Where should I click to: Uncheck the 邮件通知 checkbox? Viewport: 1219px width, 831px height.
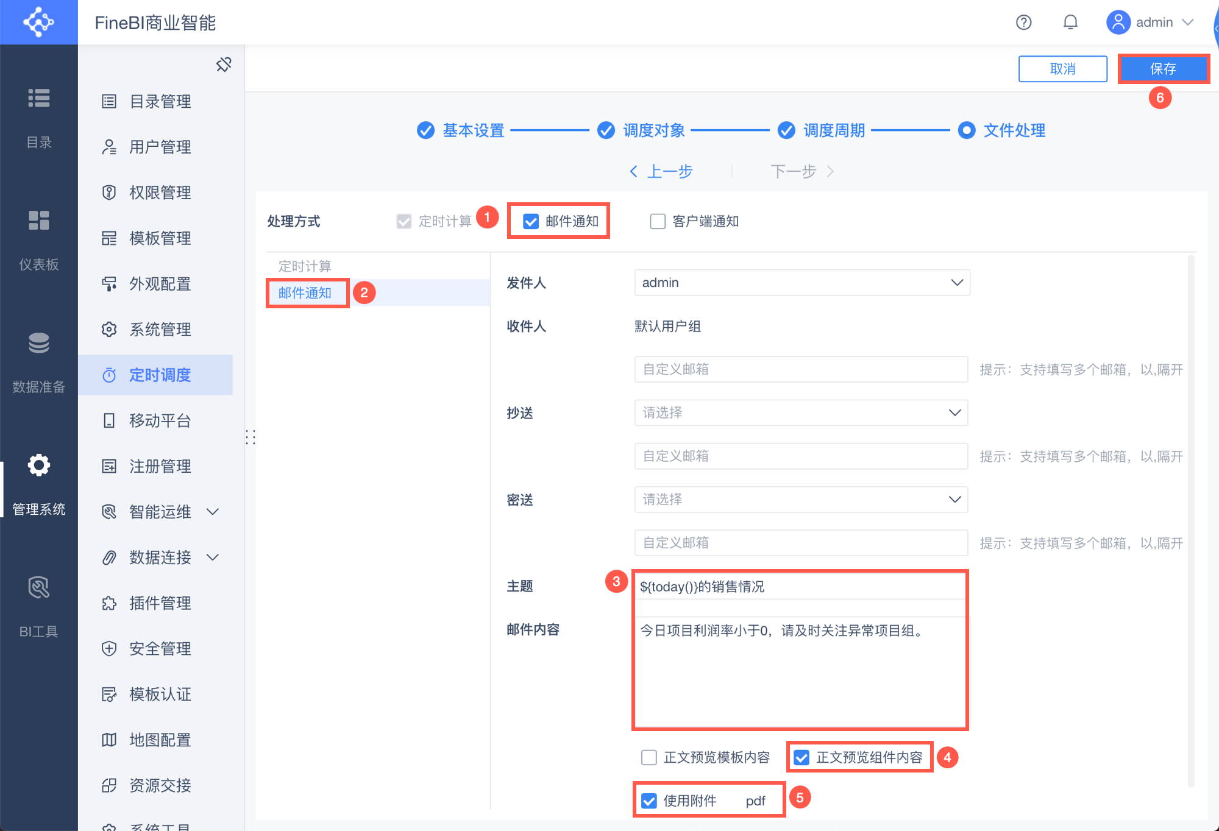[x=531, y=221]
